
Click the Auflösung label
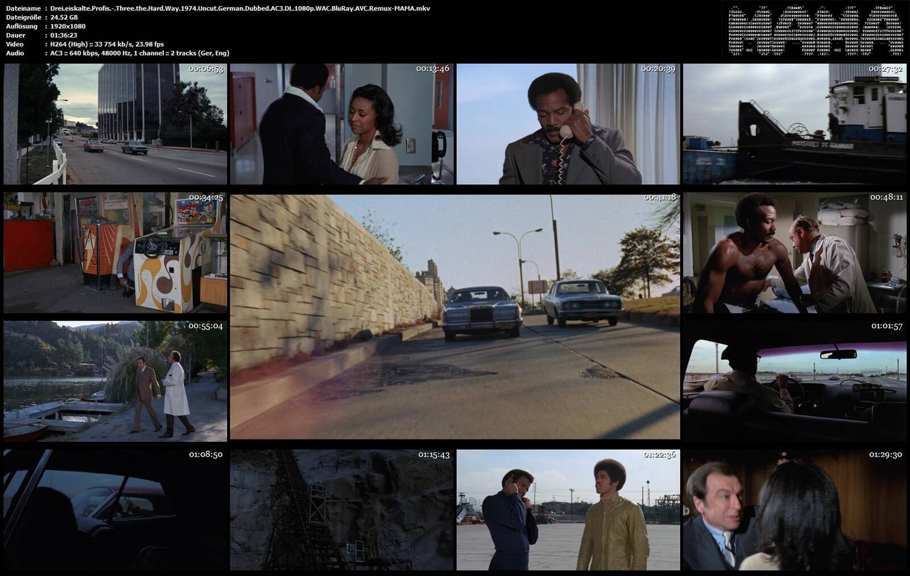click(22, 26)
